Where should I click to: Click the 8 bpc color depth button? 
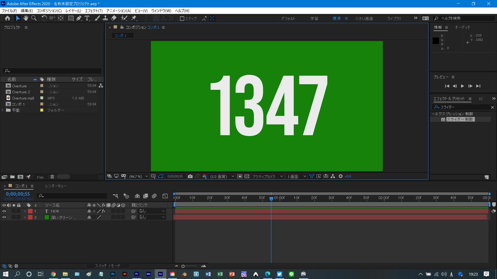(40, 177)
